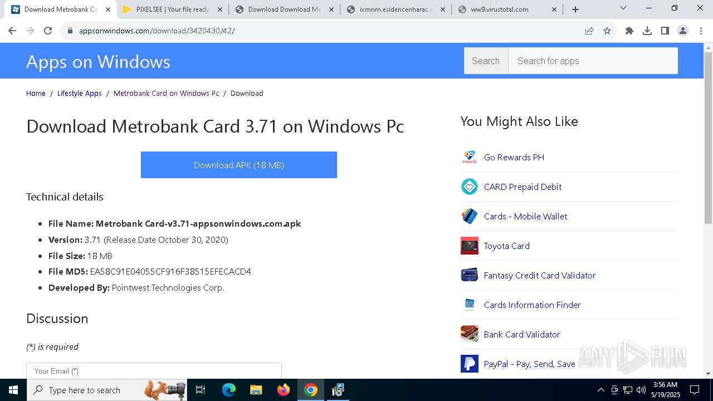Open Task View on the taskbar

pos(201,390)
